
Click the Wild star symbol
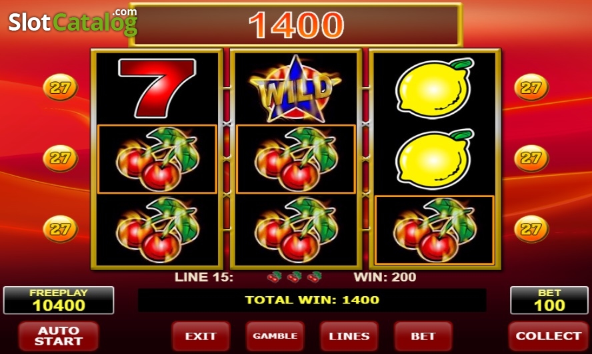tap(295, 88)
